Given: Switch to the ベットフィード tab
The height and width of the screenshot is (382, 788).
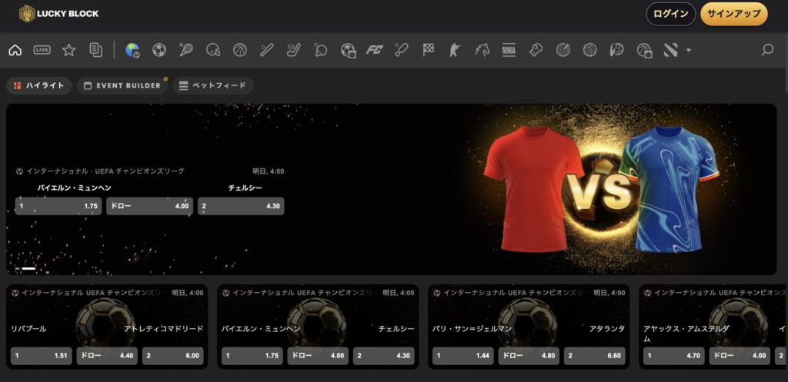Looking at the screenshot, I should click(213, 85).
